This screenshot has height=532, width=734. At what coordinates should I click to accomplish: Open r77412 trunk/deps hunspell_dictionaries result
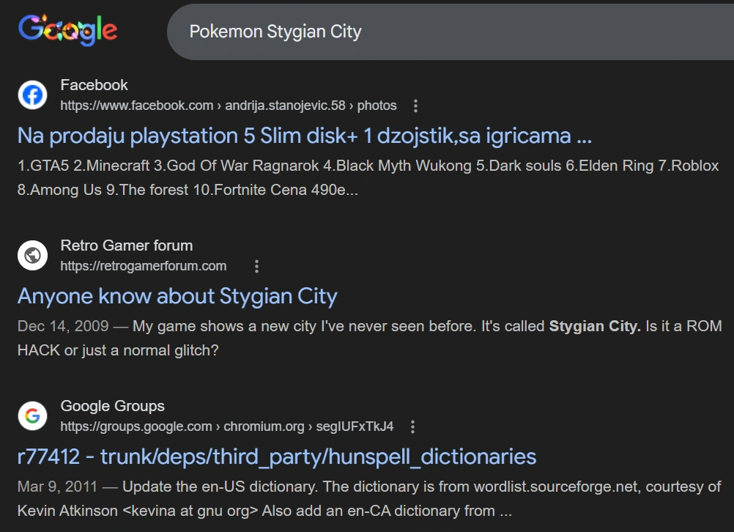pos(277,457)
